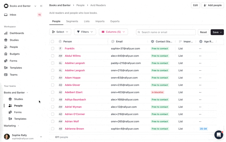Check the Adrienne Brown row checkbox
This screenshot has width=226, height=142.
point(53,129)
